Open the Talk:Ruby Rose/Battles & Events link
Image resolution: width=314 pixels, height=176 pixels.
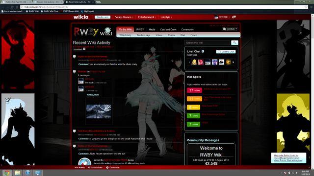[x=96, y=131]
